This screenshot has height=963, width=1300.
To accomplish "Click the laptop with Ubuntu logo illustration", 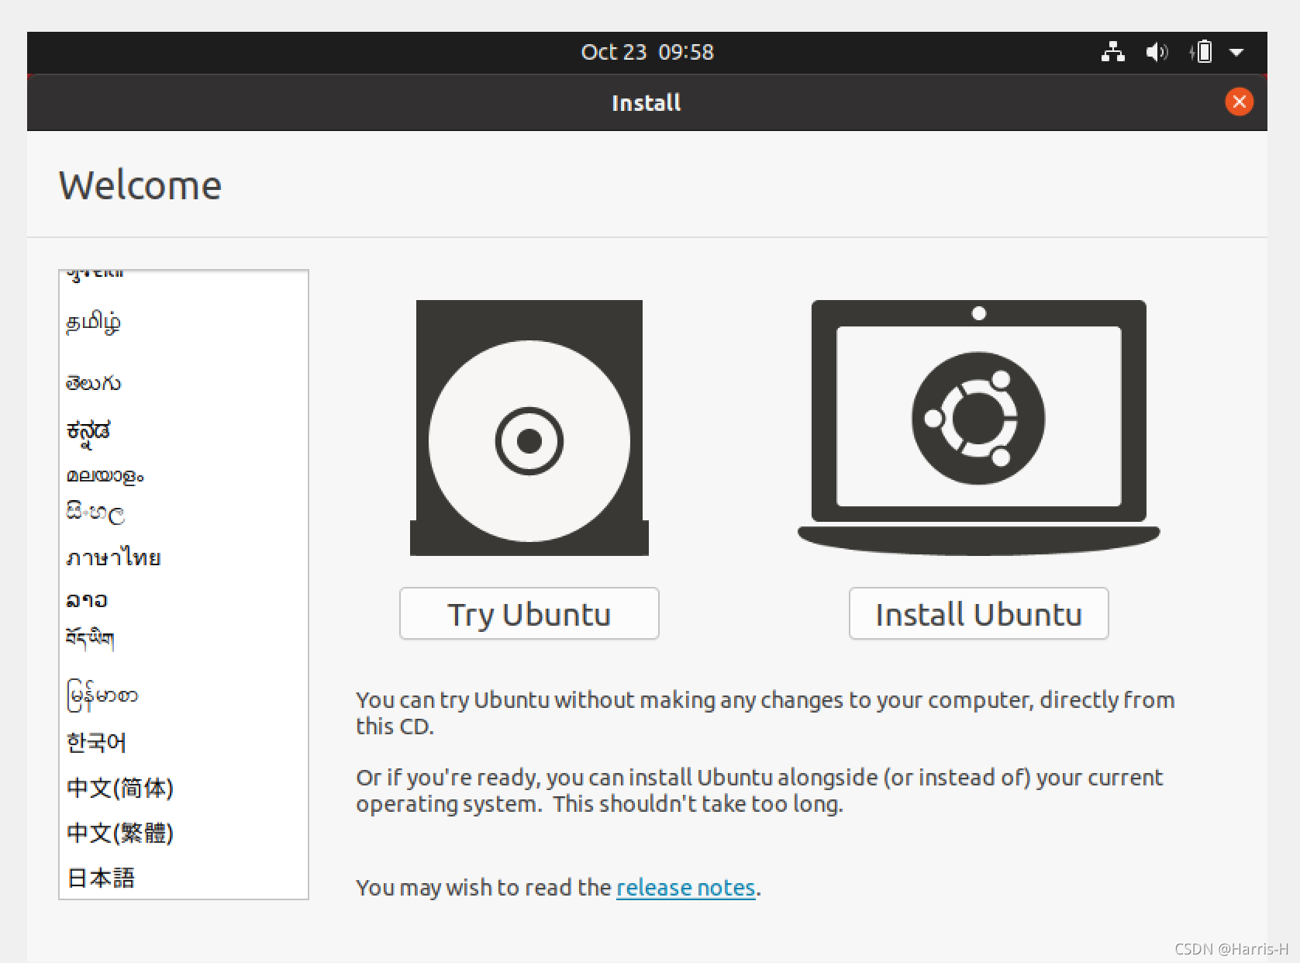I will (x=978, y=428).
